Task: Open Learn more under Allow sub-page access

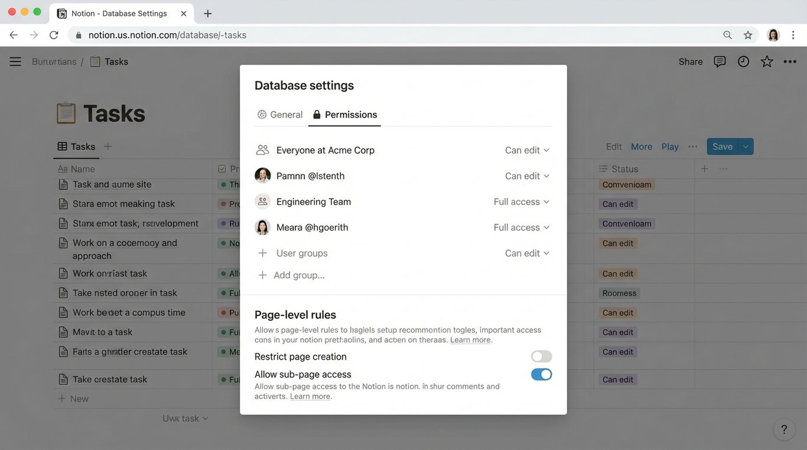Action: coord(310,396)
